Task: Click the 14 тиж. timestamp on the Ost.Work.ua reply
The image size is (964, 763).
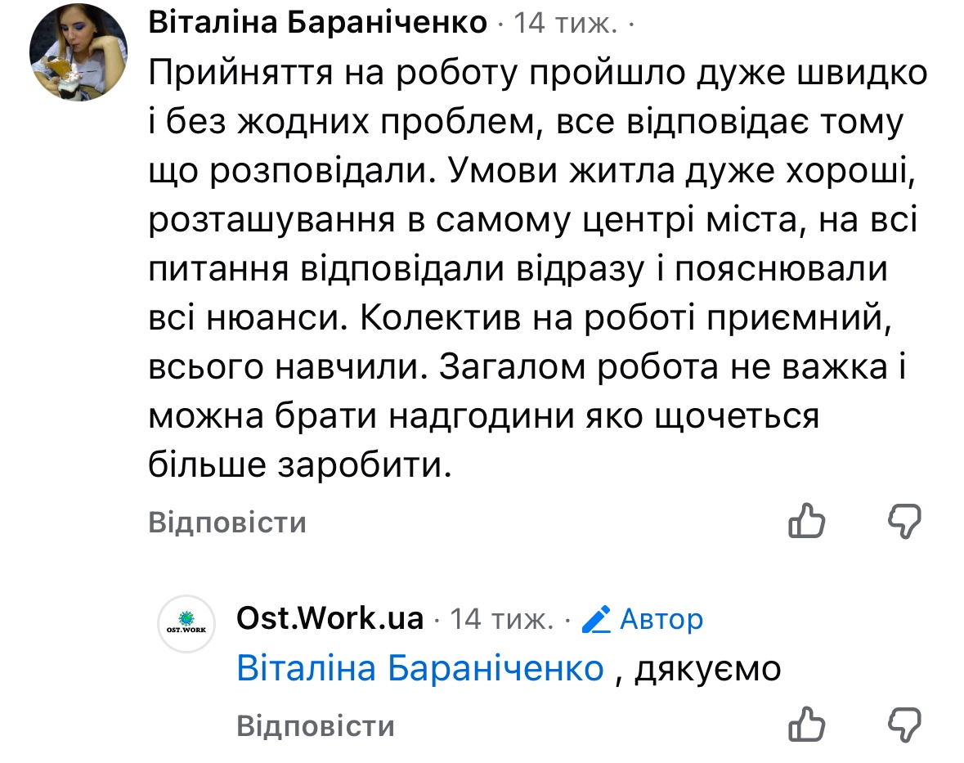Action: coord(502,619)
